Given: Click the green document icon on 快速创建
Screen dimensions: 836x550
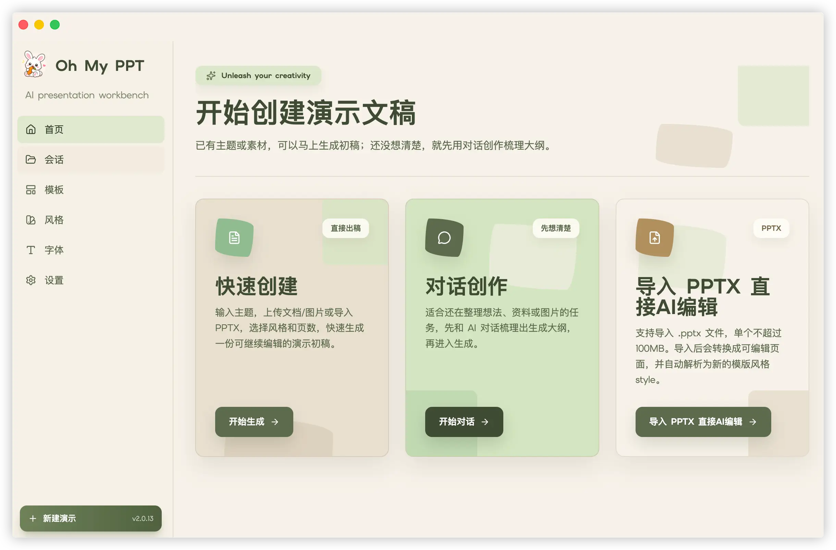Looking at the screenshot, I should 234,238.
